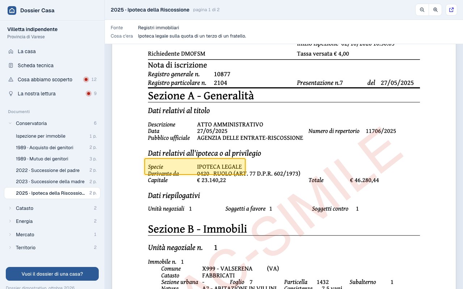
Task: Open 2022 · Successione del padre document
Action: 52,170
